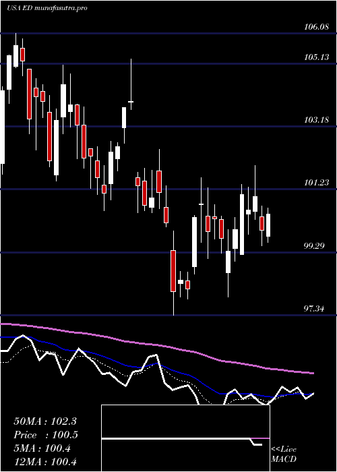Click the 101.23 price level label

316,183
